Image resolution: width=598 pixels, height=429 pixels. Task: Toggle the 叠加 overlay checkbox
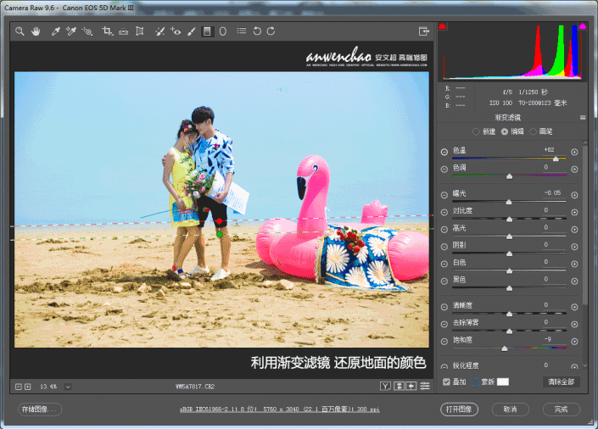tap(446, 382)
